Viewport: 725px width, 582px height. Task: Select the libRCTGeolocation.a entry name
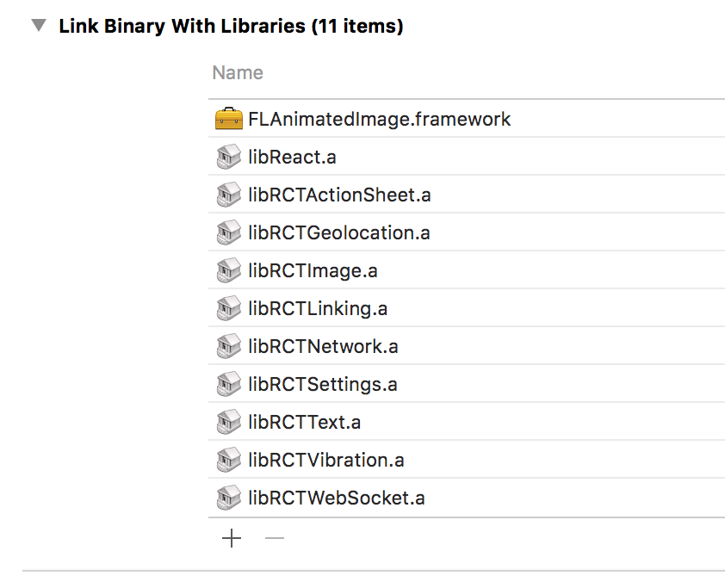tap(338, 233)
